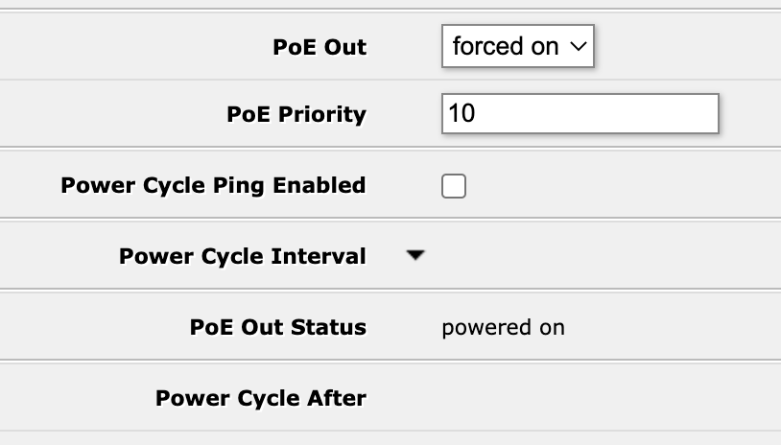Open the PoE Out dropdown
Screen dimensions: 781x445
tap(518, 47)
